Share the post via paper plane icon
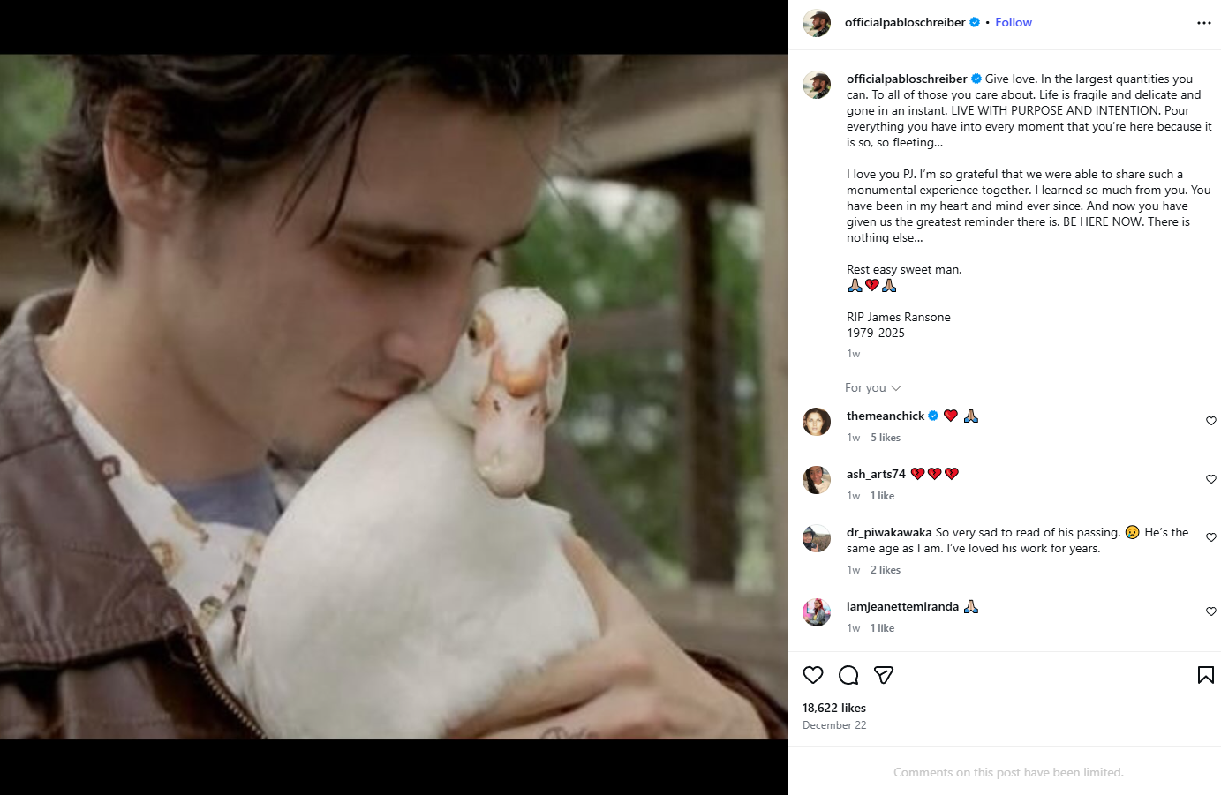The width and height of the screenshot is (1221, 795). pyautogui.click(x=884, y=675)
